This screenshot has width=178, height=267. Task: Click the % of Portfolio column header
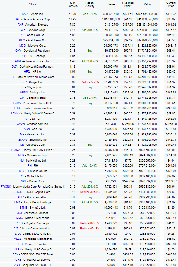(x=72, y=4)
